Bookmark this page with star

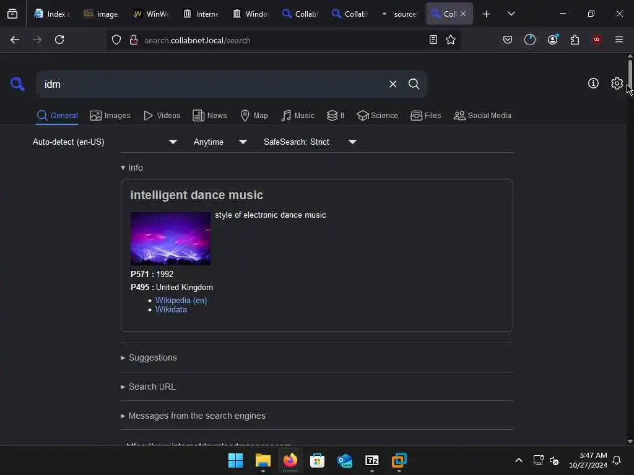(x=451, y=40)
